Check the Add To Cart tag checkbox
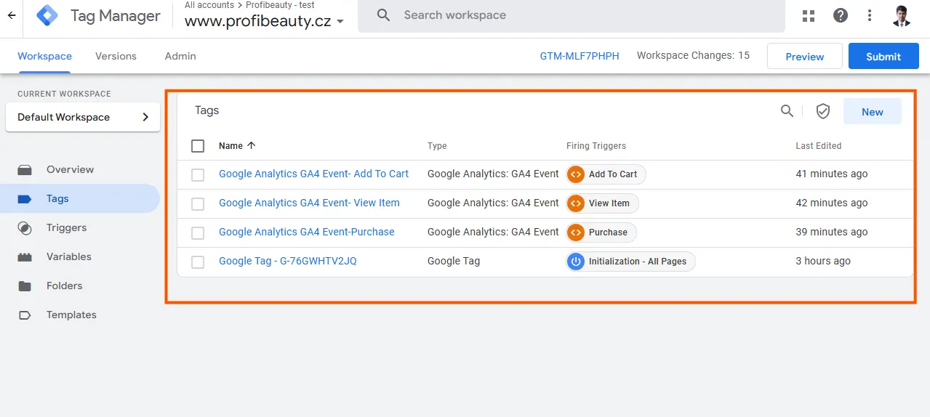The image size is (930, 417). tap(198, 175)
